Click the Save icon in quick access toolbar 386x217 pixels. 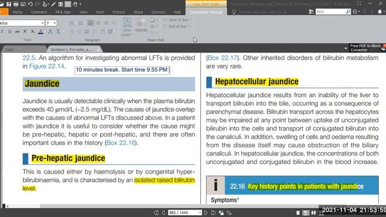click(x=8, y=4)
